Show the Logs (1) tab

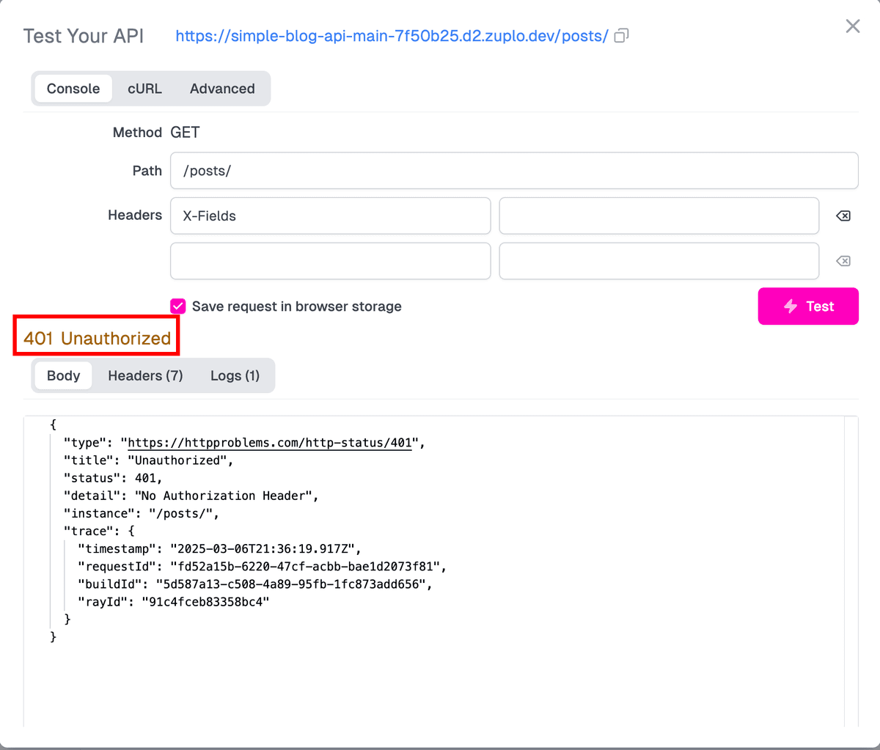(235, 375)
